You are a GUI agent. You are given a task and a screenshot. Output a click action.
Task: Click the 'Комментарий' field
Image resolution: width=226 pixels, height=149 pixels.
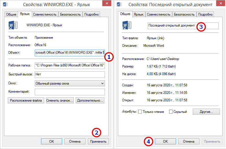point(70,92)
